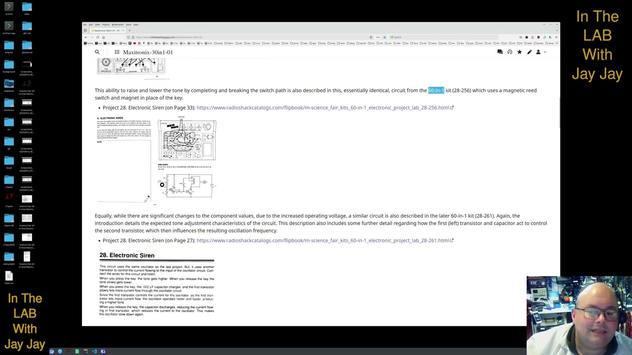Viewport: 632px width, 355px height.
Task: Open the History menu in browser
Action: click(106, 25)
